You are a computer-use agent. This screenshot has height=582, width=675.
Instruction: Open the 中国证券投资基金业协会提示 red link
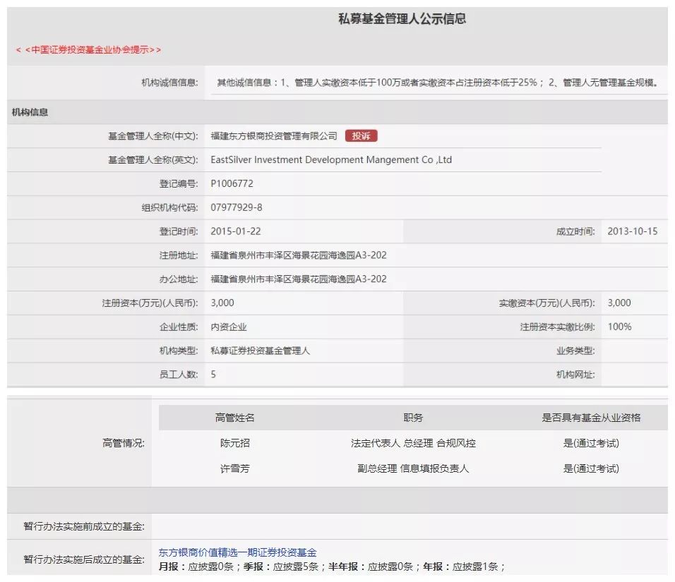click(x=89, y=50)
